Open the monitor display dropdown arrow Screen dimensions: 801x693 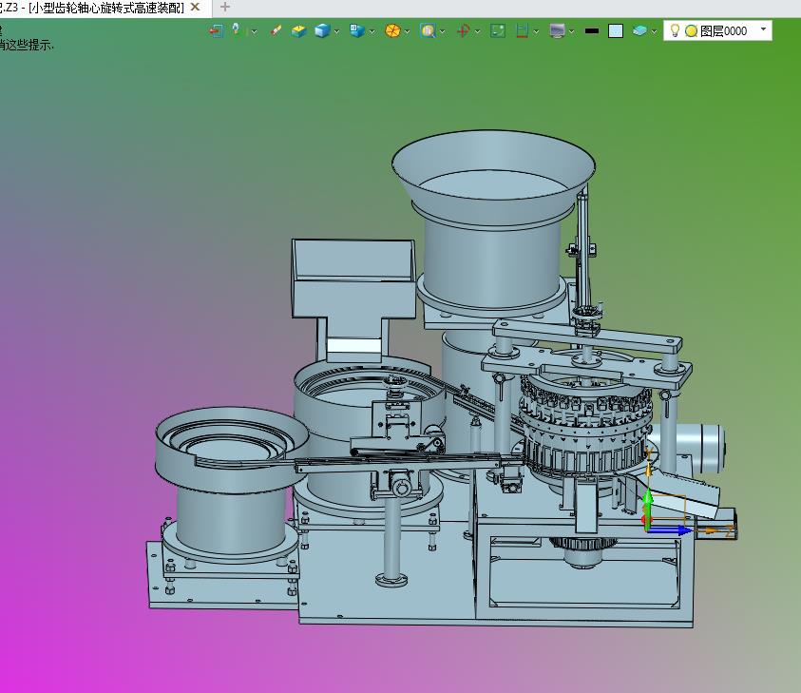click(x=572, y=31)
